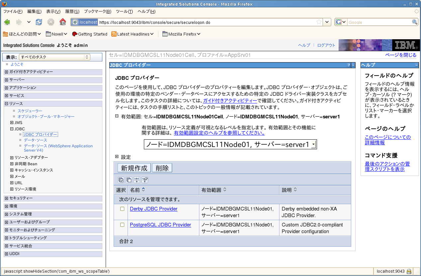Open the ブックマーク menu

pos(97,12)
